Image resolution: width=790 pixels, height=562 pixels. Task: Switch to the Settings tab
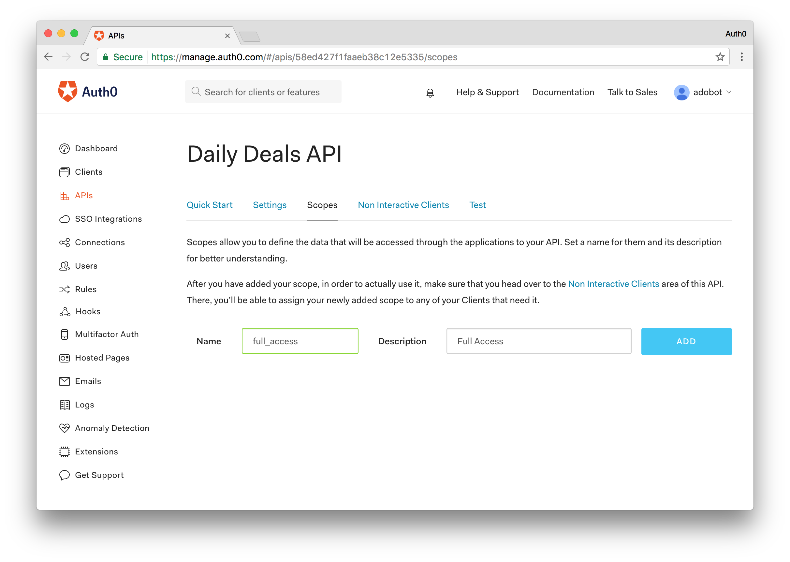pyautogui.click(x=270, y=205)
